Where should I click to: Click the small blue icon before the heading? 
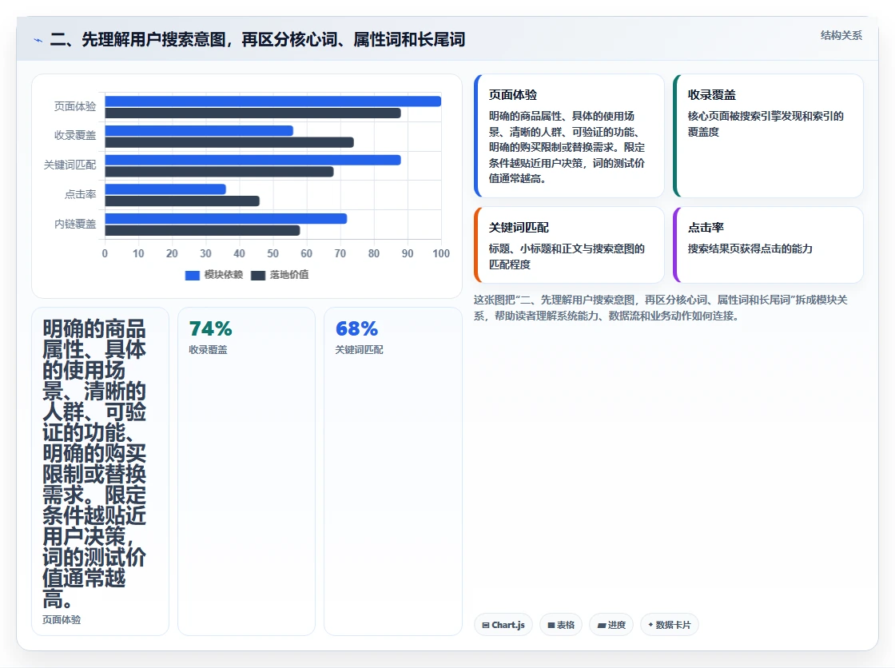click(38, 40)
